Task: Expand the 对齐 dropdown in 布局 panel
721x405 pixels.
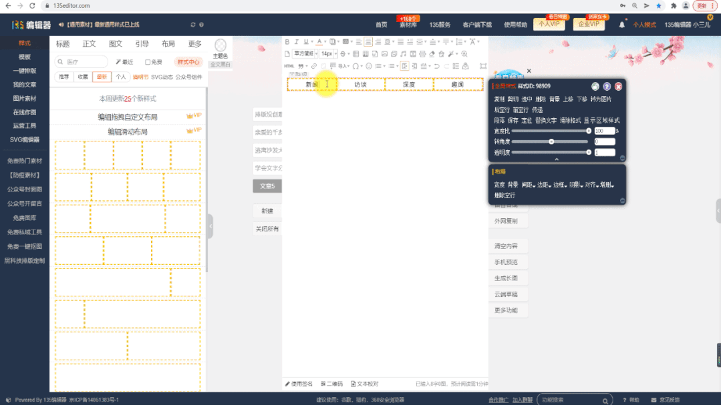Action: coord(592,185)
